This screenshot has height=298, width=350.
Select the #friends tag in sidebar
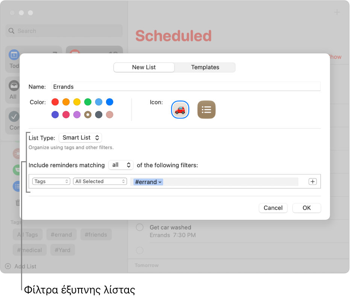[x=96, y=234]
